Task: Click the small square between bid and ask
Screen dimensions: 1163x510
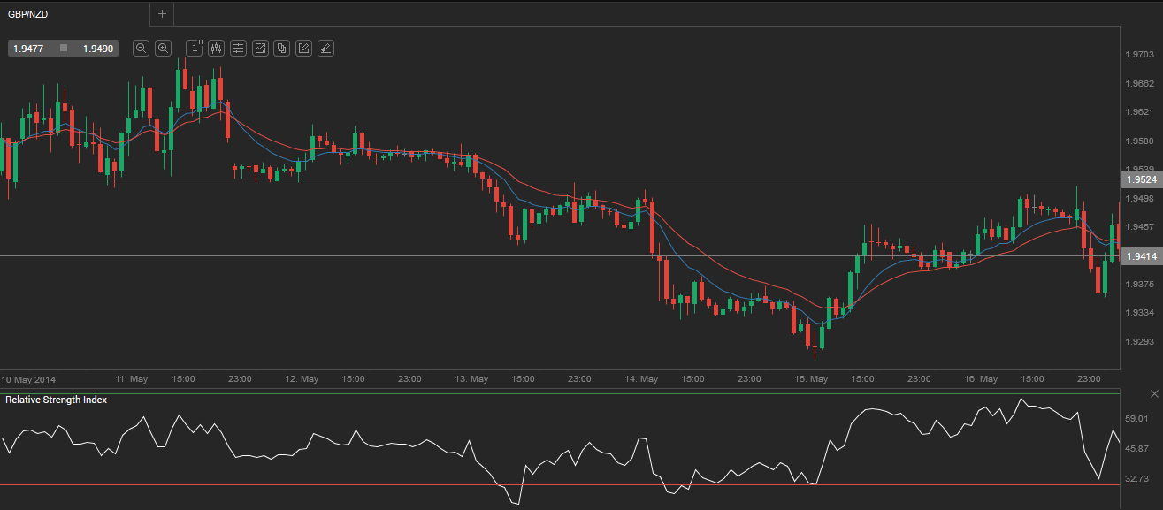Action: (63, 48)
